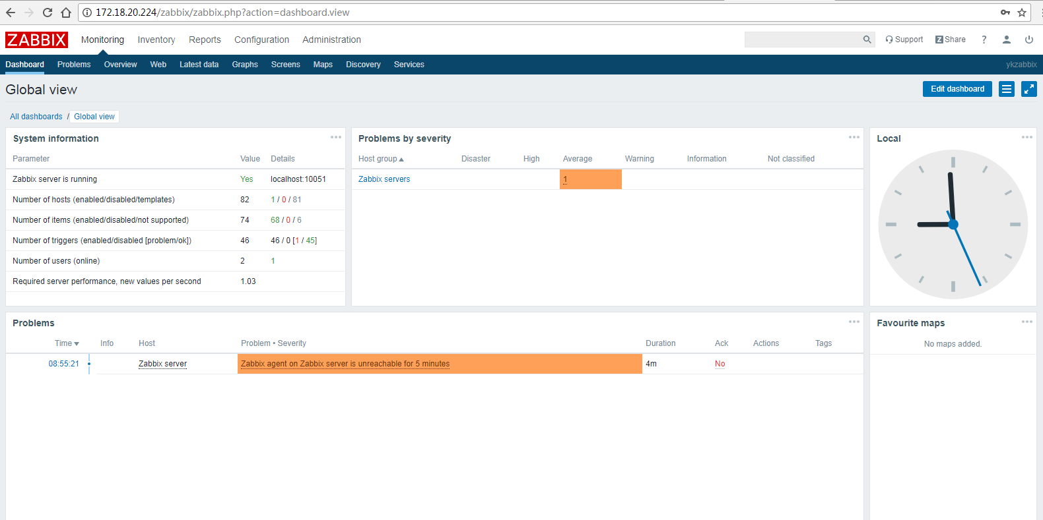Screen dimensions: 1043x520
Task: Open Global view breadcrumb link
Action: 94,117
